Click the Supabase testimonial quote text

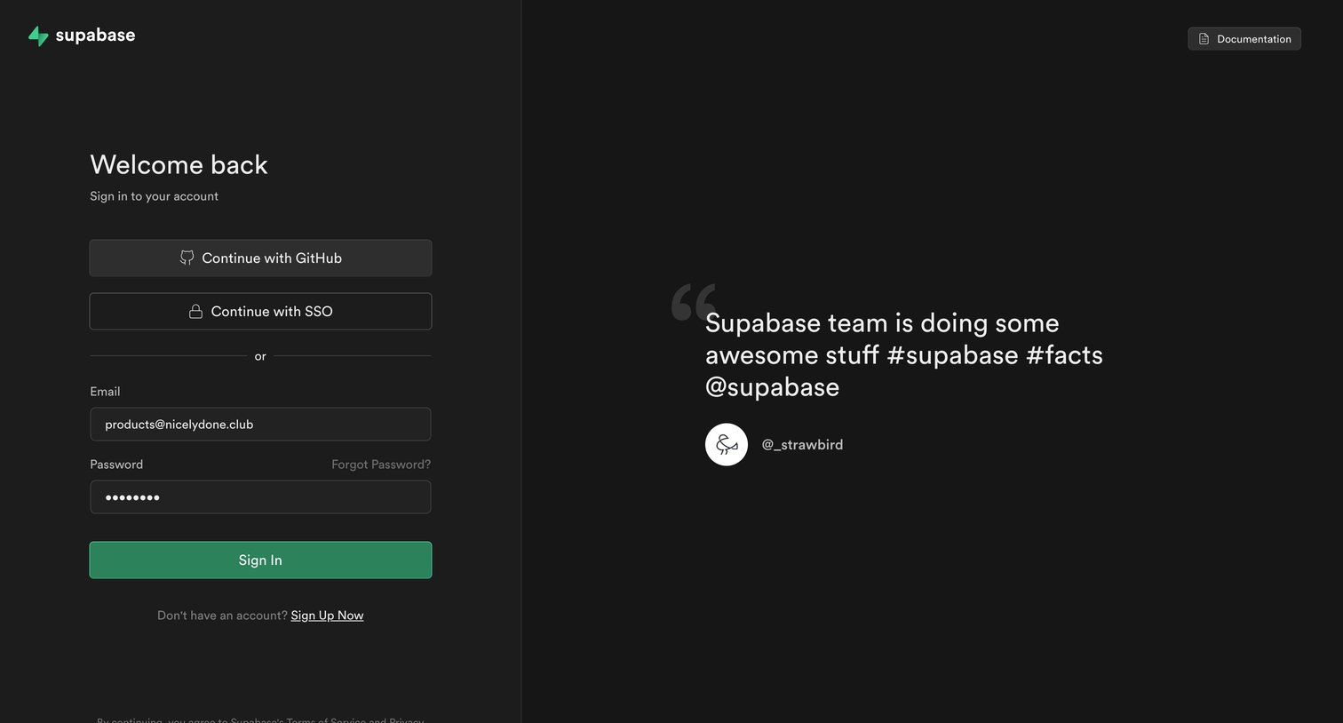904,355
